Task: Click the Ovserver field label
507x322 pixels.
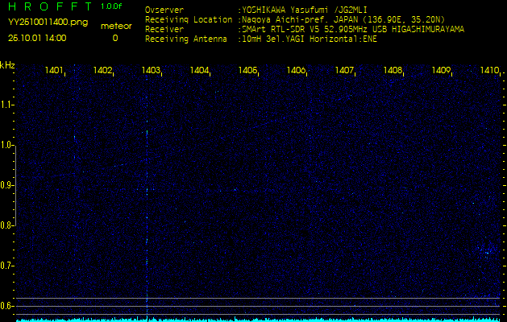Action: [164, 10]
